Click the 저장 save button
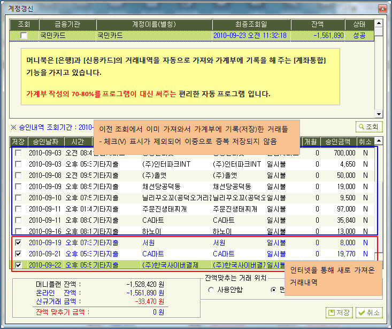Viewport: 392px width, 329px height. coord(340,312)
